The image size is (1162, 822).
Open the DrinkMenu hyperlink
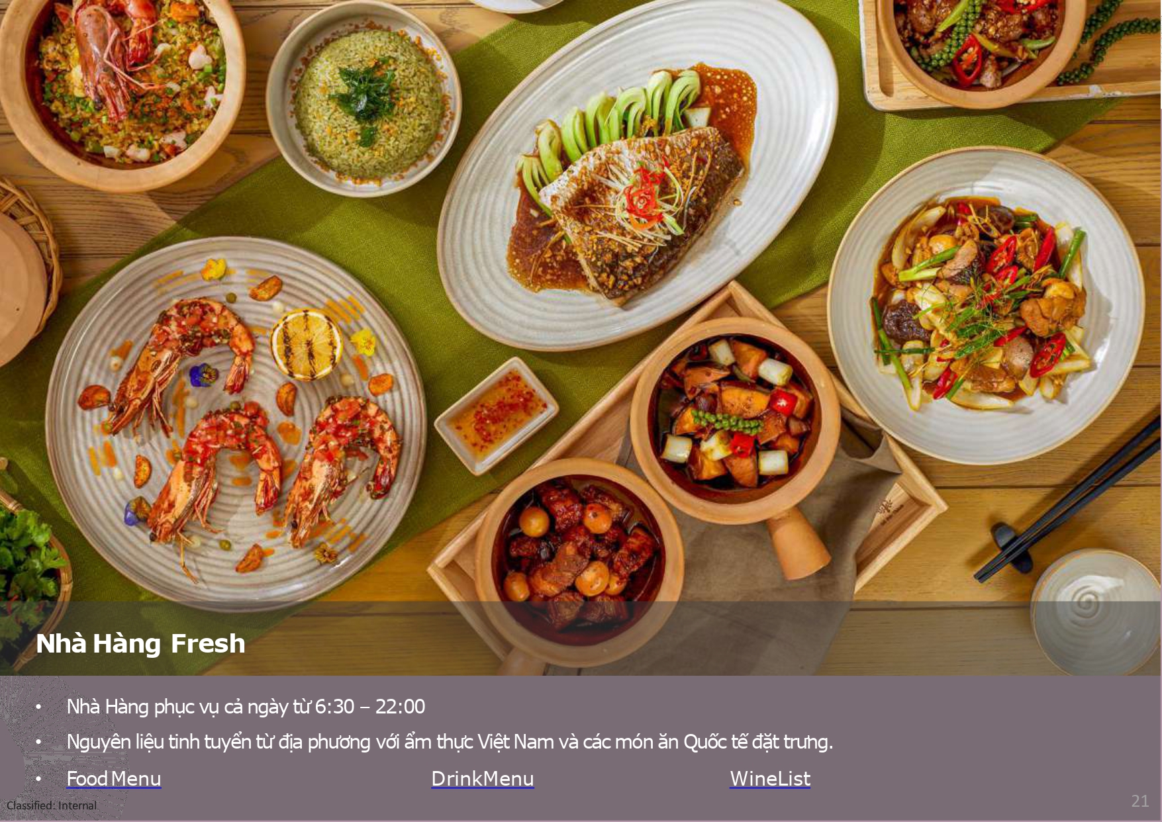[x=482, y=778]
